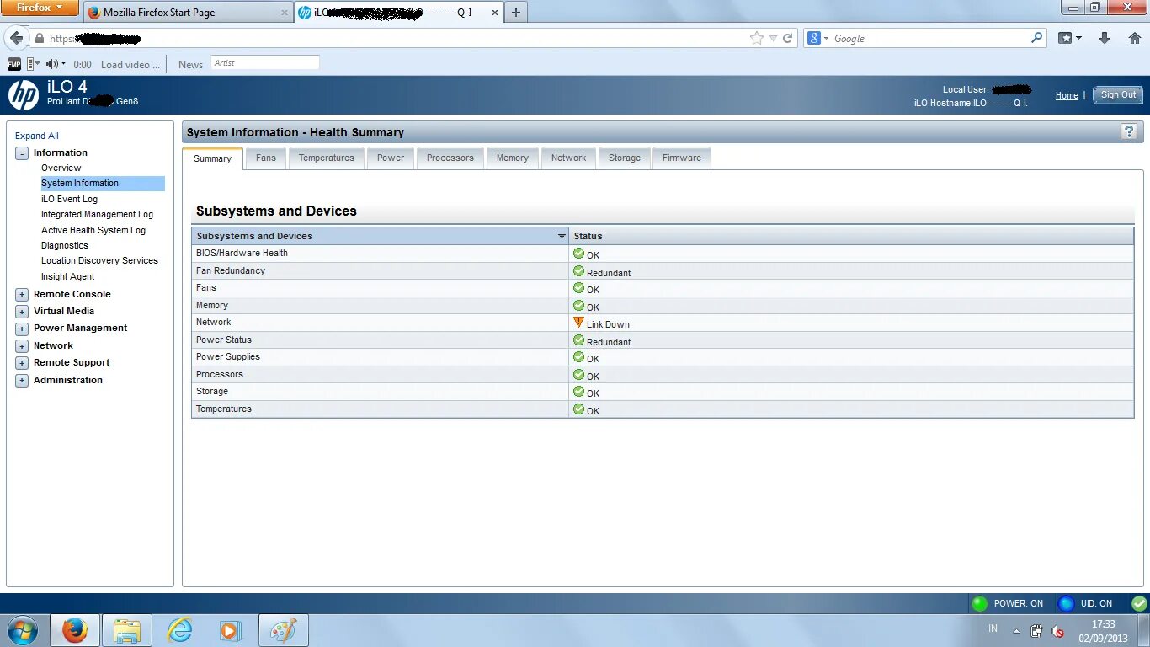Viewport: 1150px width, 647px height.
Task: Open Windows Explorer folder taskbar icon
Action: tap(127, 630)
